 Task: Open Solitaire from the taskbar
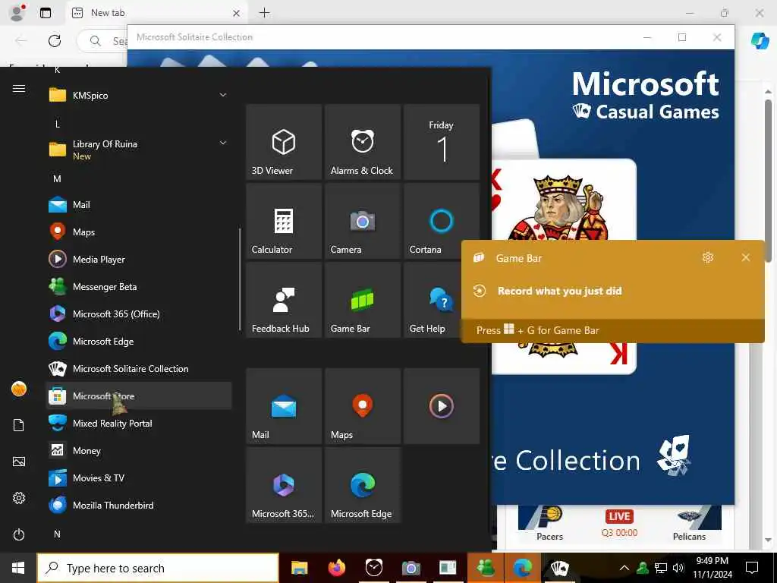pyautogui.click(x=559, y=568)
